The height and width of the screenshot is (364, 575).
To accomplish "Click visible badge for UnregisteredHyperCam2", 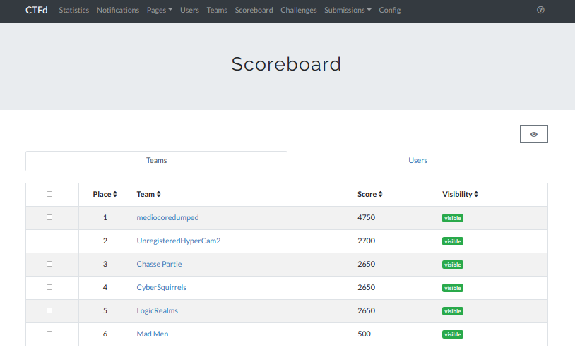I will 453,241.
